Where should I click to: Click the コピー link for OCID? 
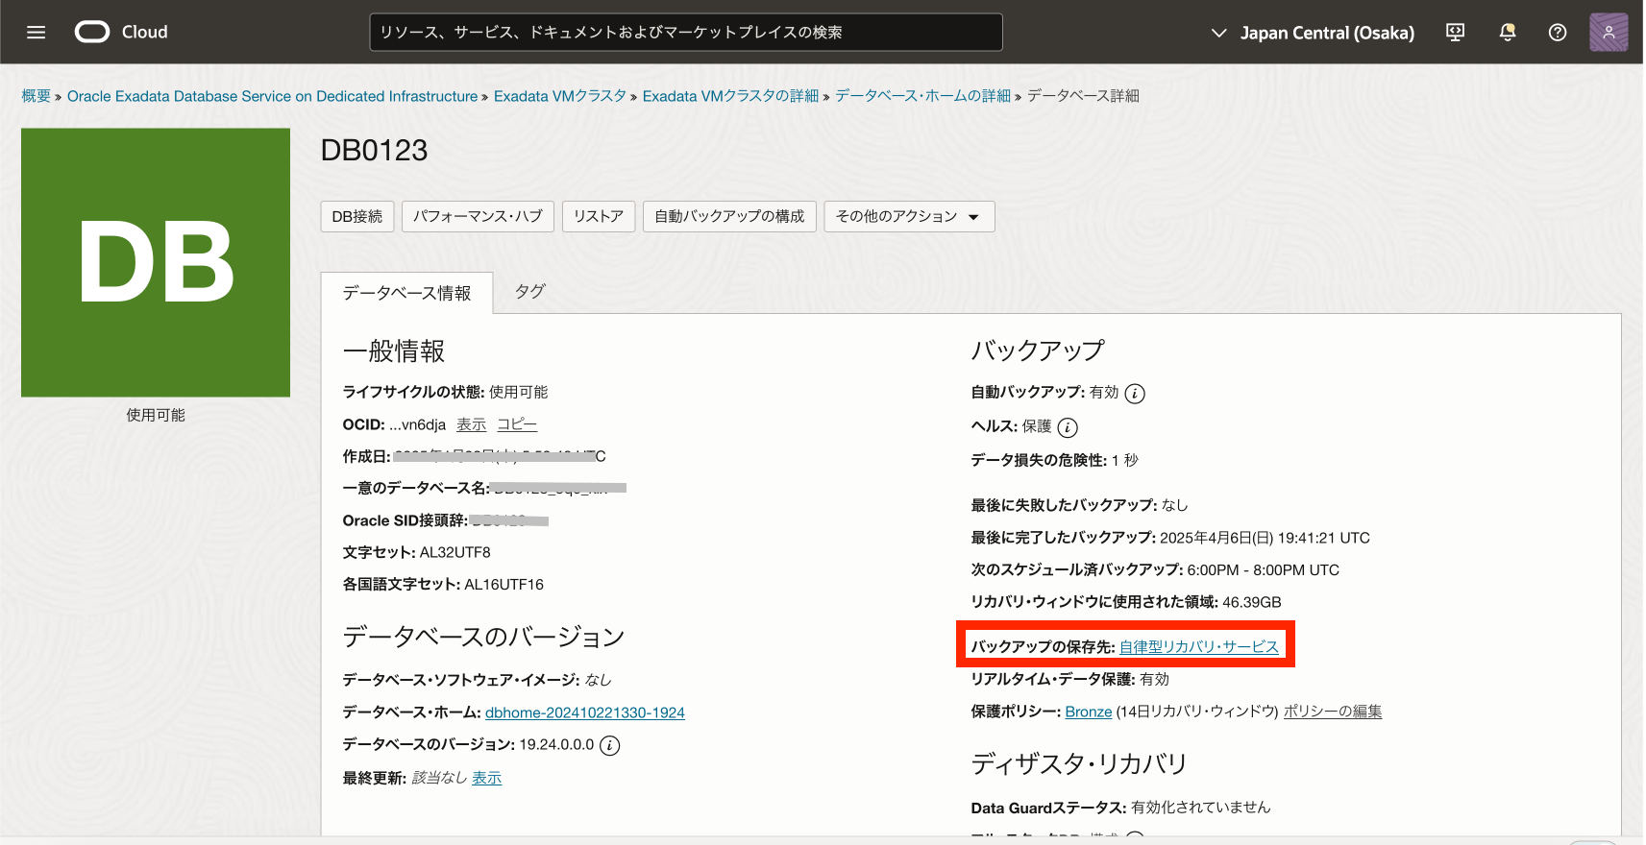516,424
